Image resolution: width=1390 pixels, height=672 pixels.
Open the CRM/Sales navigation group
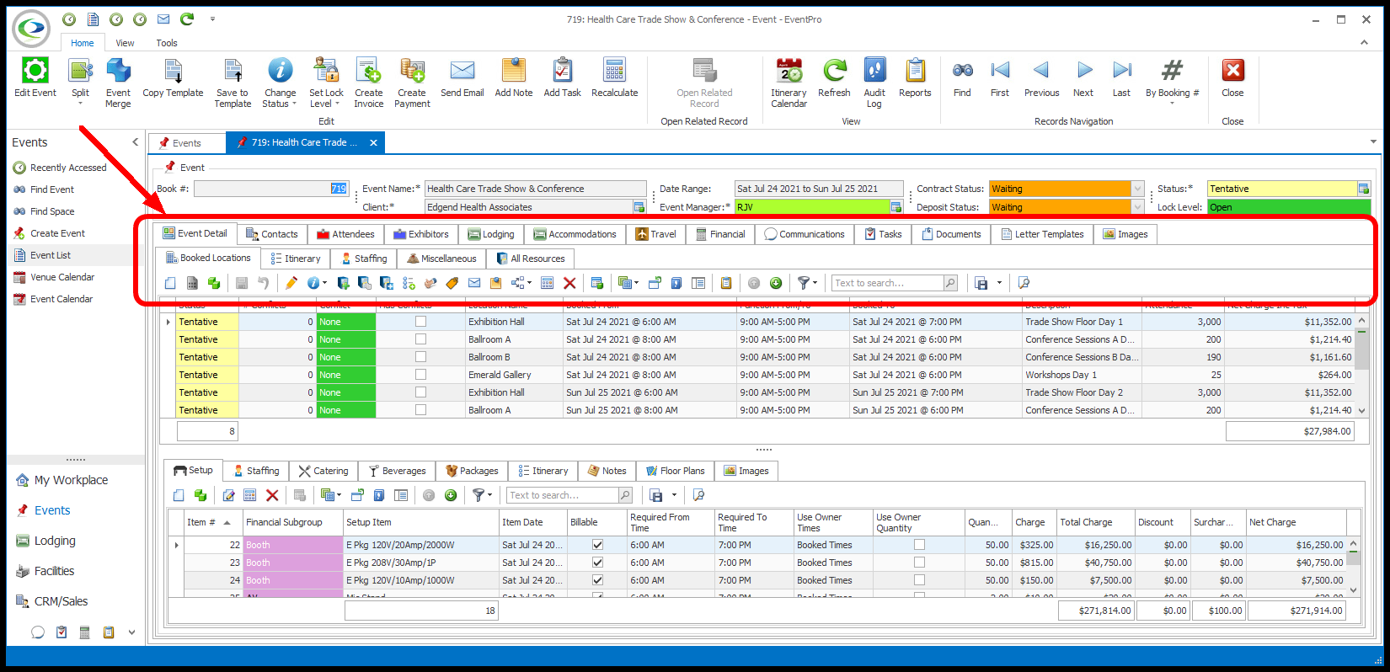coord(61,601)
